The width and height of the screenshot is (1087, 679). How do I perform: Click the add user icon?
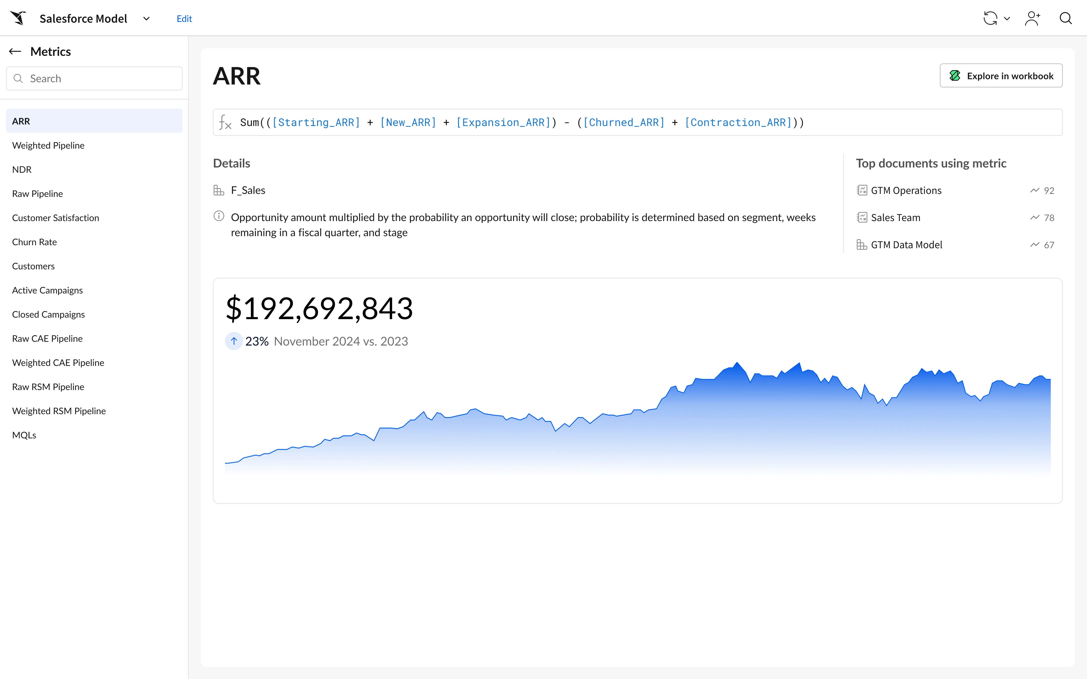1032,18
